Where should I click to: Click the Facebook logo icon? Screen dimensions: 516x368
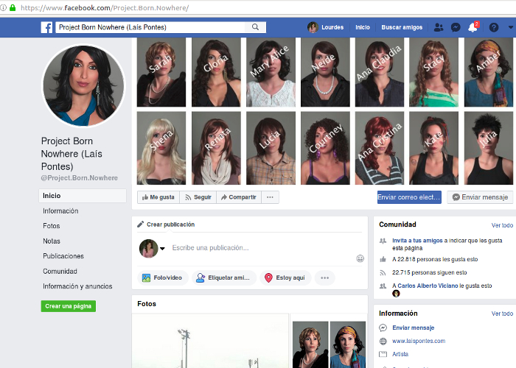[46, 27]
